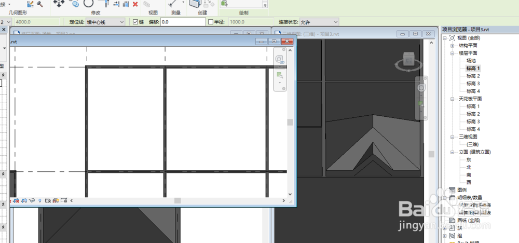Screen dimensions: 519x243
Task: Open ceiling plan 标高 4
Action: (x=473, y=129)
